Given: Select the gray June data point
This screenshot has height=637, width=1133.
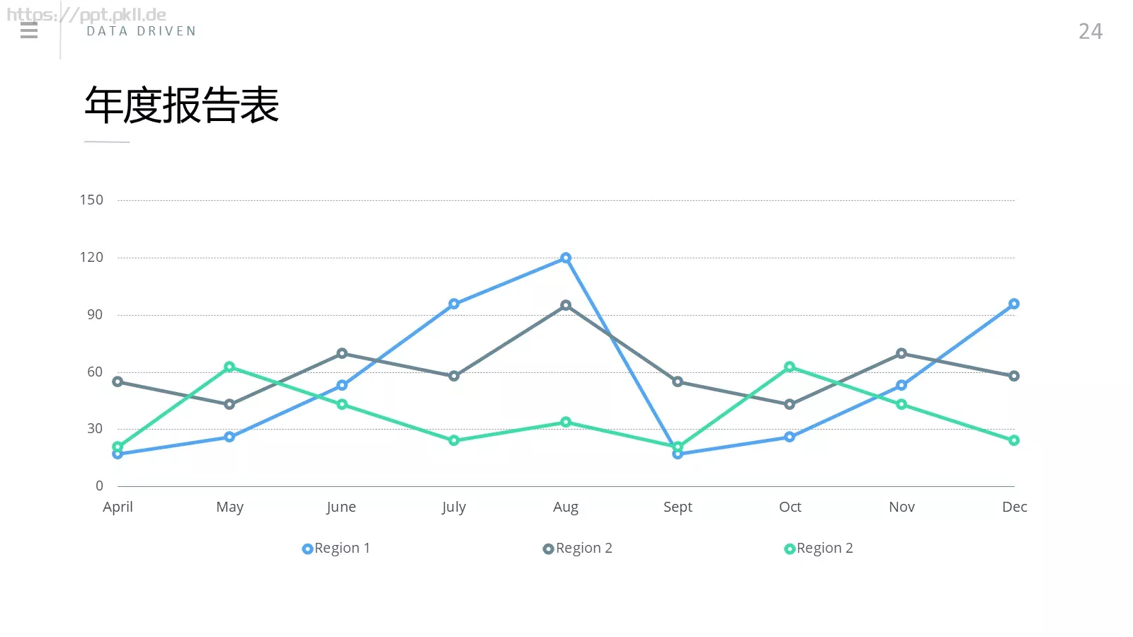Looking at the screenshot, I should [x=342, y=353].
